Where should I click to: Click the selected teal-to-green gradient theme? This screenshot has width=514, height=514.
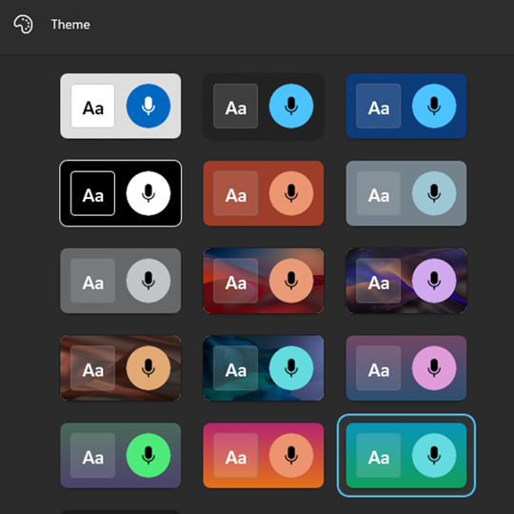point(406,455)
